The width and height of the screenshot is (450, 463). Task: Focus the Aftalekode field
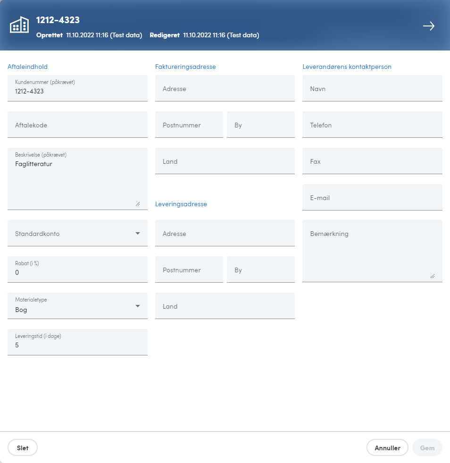tap(77, 125)
